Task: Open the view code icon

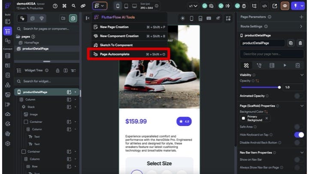Action: 264,6
